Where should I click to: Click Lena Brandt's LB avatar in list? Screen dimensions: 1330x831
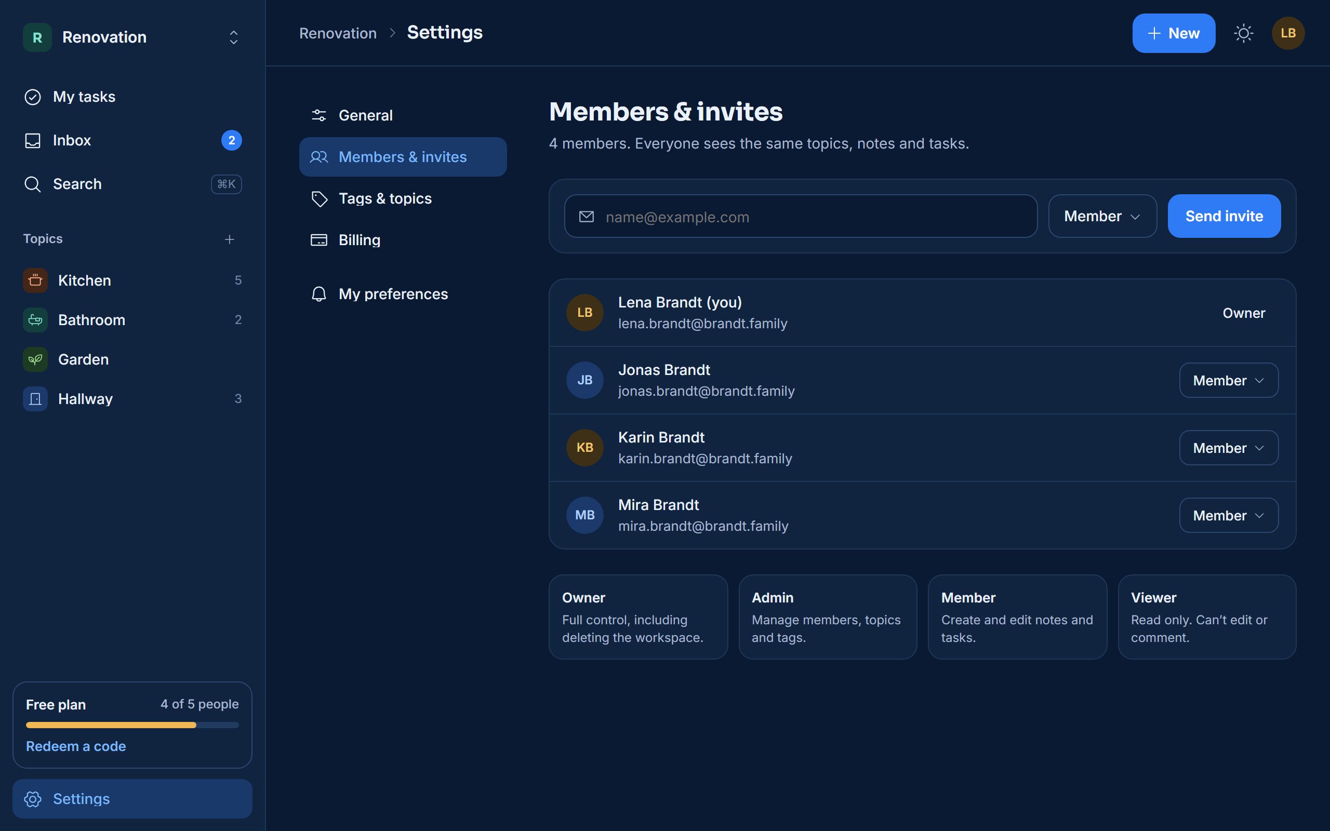[585, 313]
